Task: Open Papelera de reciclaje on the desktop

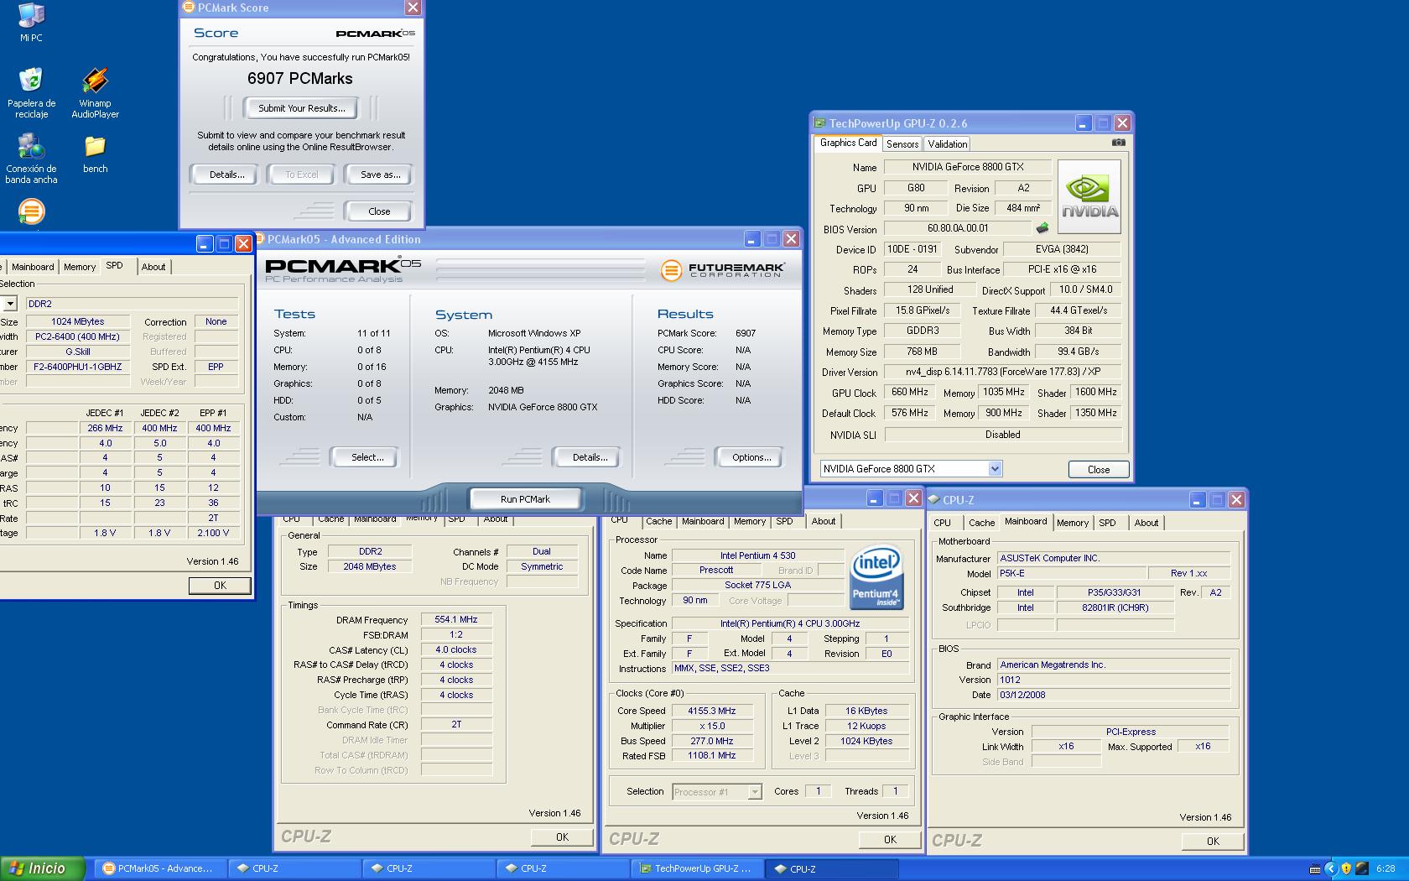Action: (x=31, y=92)
